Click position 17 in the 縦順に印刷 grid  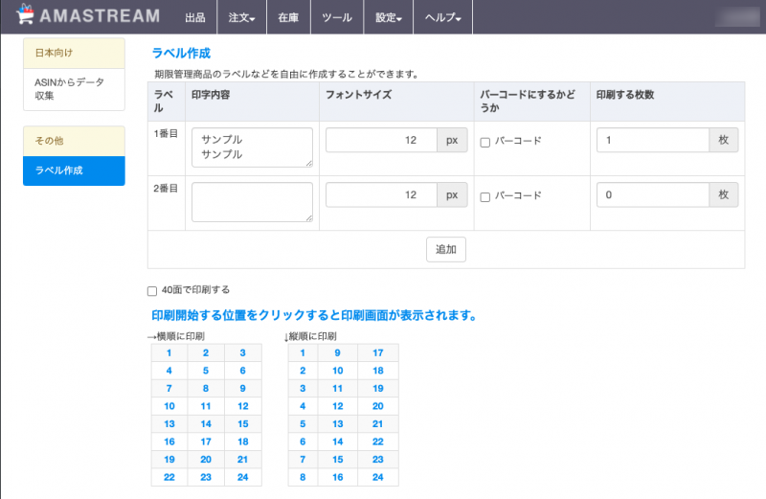[x=378, y=352]
